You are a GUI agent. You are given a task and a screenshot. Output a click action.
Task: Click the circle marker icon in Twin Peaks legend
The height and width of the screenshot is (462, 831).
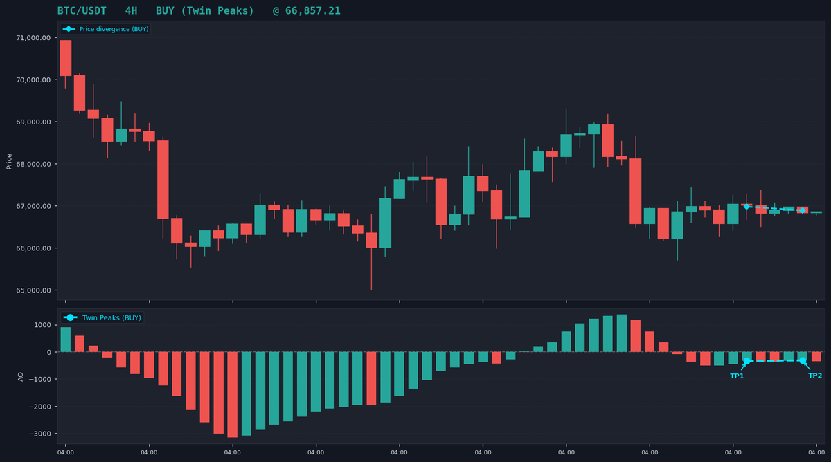point(70,317)
